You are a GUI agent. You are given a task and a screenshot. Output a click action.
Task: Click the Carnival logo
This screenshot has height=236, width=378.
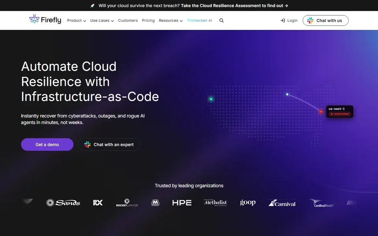(282, 203)
